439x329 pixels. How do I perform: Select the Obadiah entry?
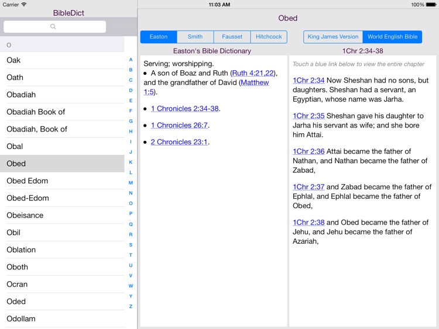pyautogui.click(x=62, y=95)
